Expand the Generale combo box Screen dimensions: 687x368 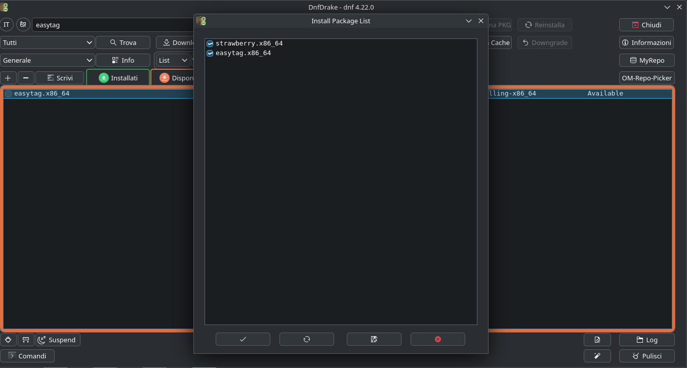(47, 60)
